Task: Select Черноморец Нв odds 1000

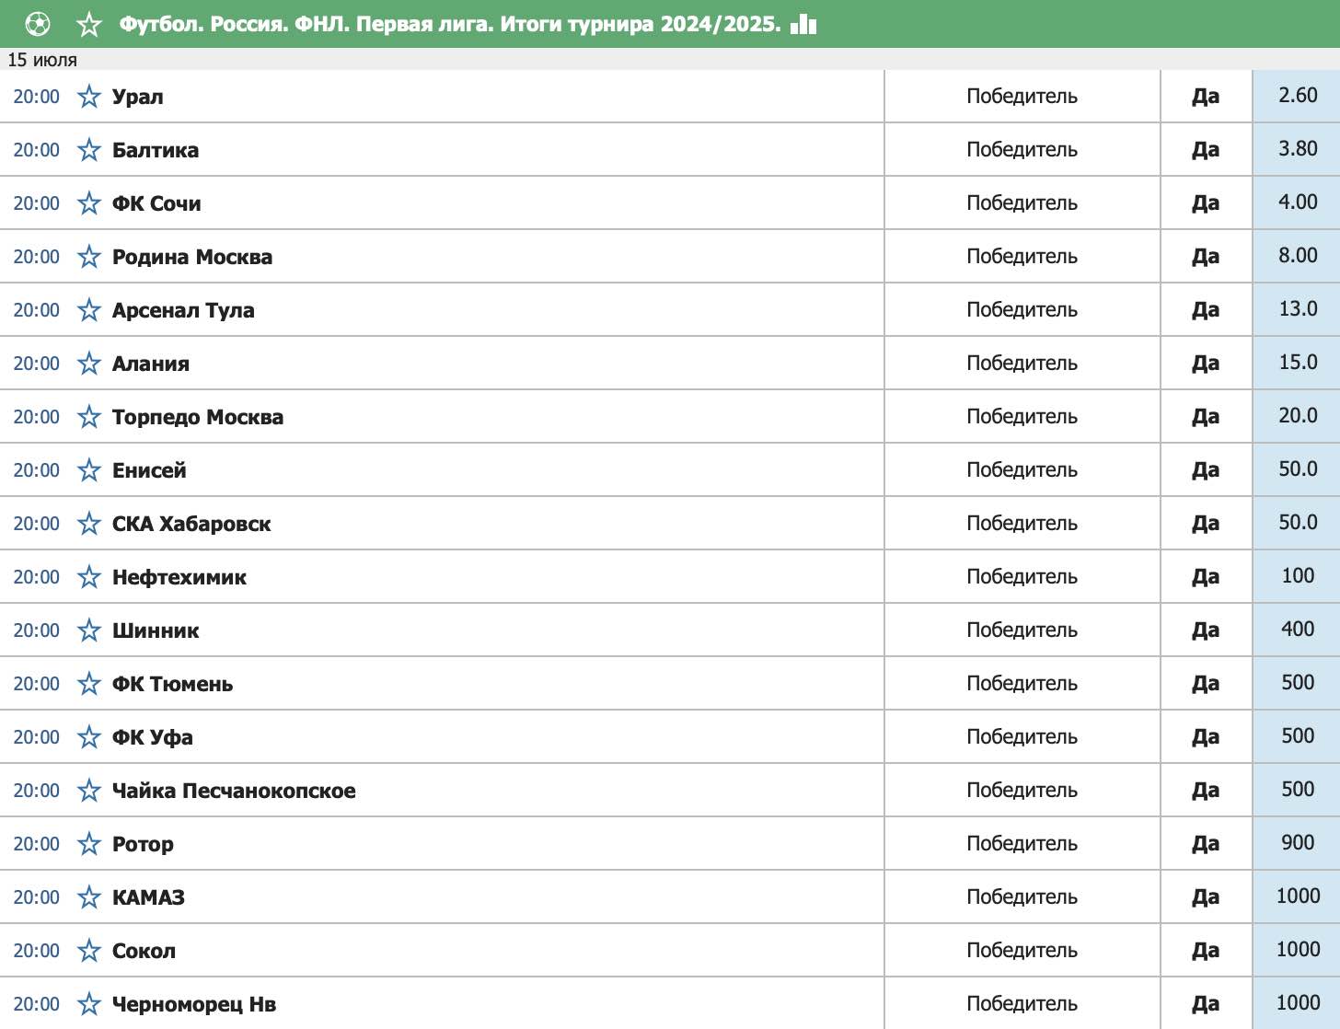Action: pos(1297,1003)
